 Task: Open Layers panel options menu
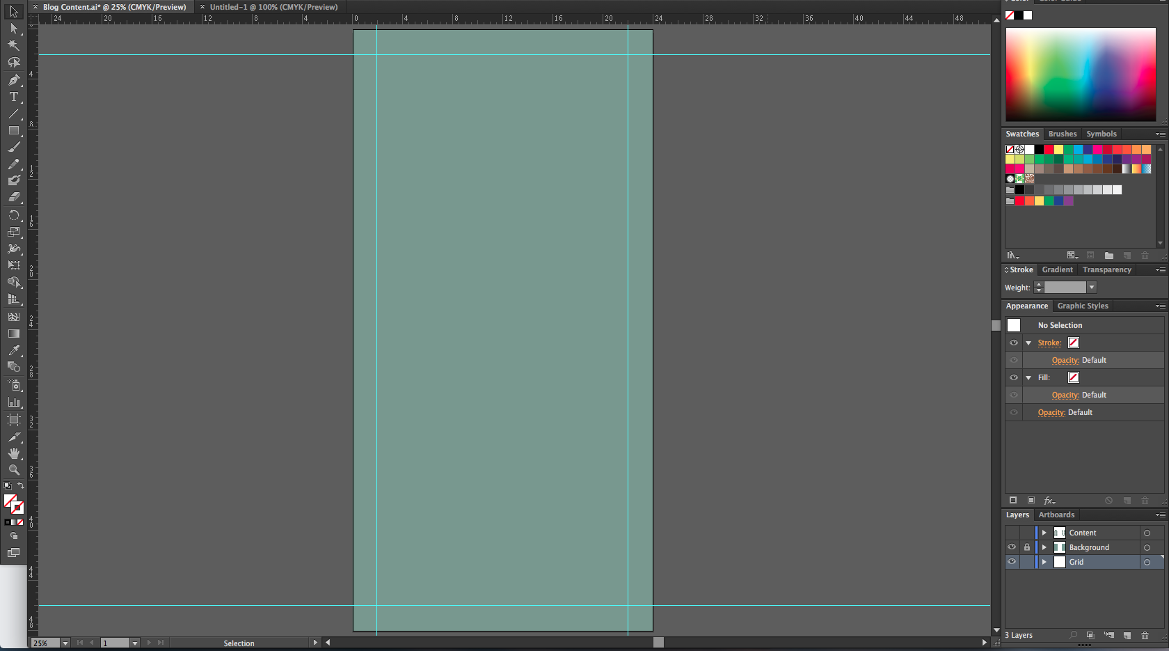coord(1160,515)
